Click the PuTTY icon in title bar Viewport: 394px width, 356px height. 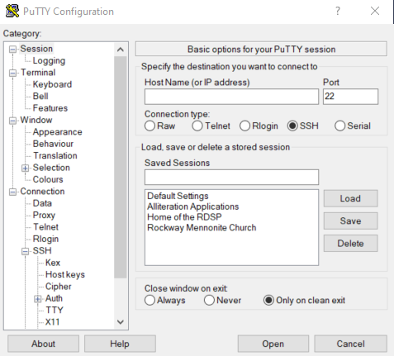[x=12, y=11]
